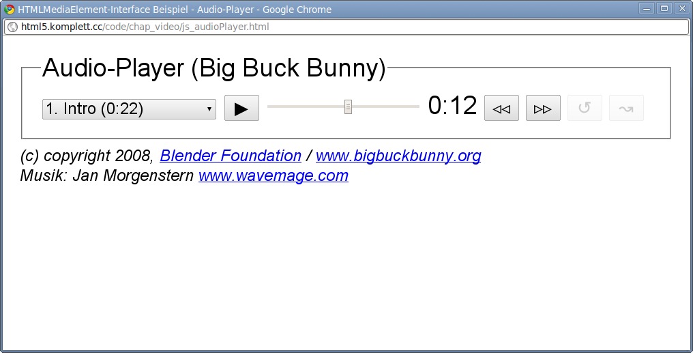Click the 0:12 elapsed time display

pos(452,107)
